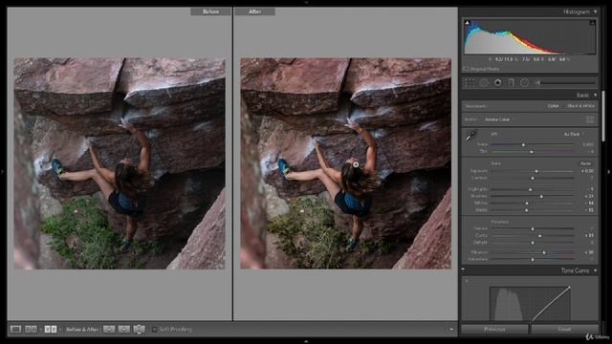Collapse the Histogram panel
The height and width of the screenshot is (344, 612).
tap(595, 11)
